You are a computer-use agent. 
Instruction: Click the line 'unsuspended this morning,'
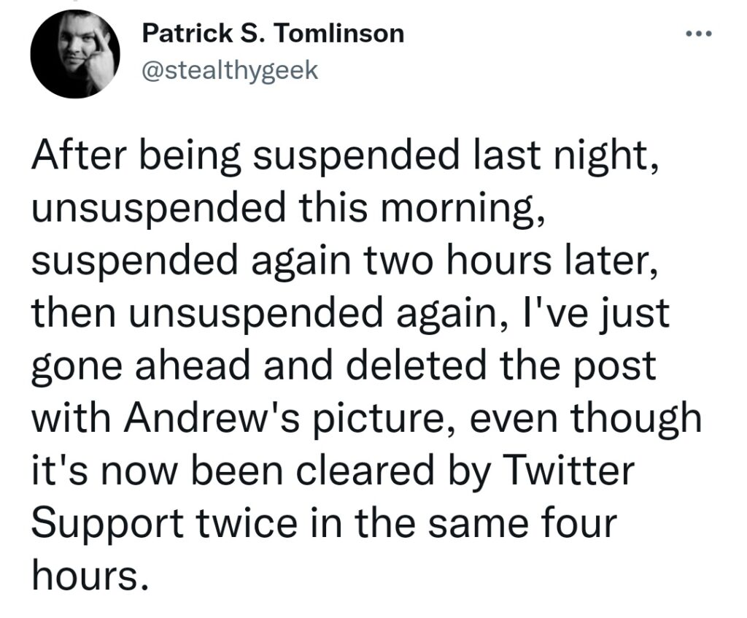point(289,208)
